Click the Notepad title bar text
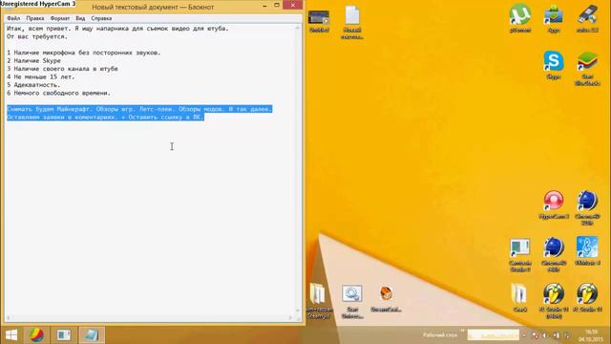Image resolution: width=611 pixels, height=344 pixels. 153,7
